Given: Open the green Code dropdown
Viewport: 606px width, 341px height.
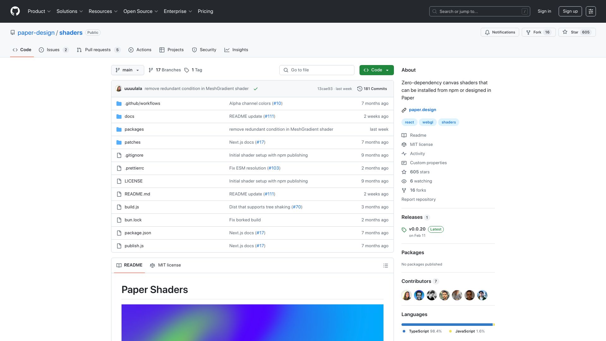Looking at the screenshot, I should pyautogui.click(x=377, y=70).
